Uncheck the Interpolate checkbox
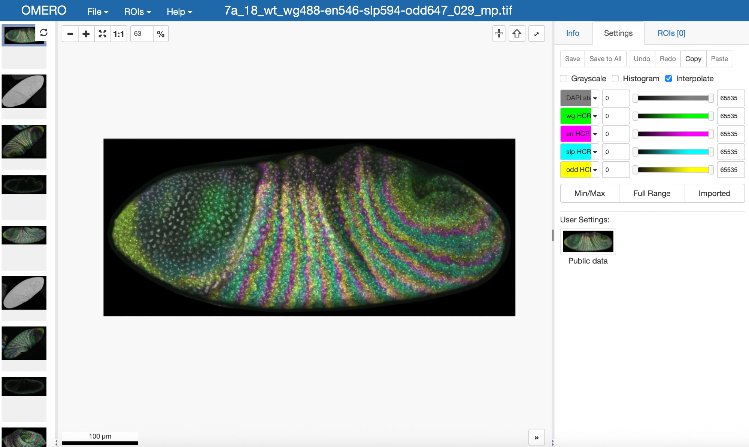Viewport: 749px width, 447px height. click(x=668, y=79)
